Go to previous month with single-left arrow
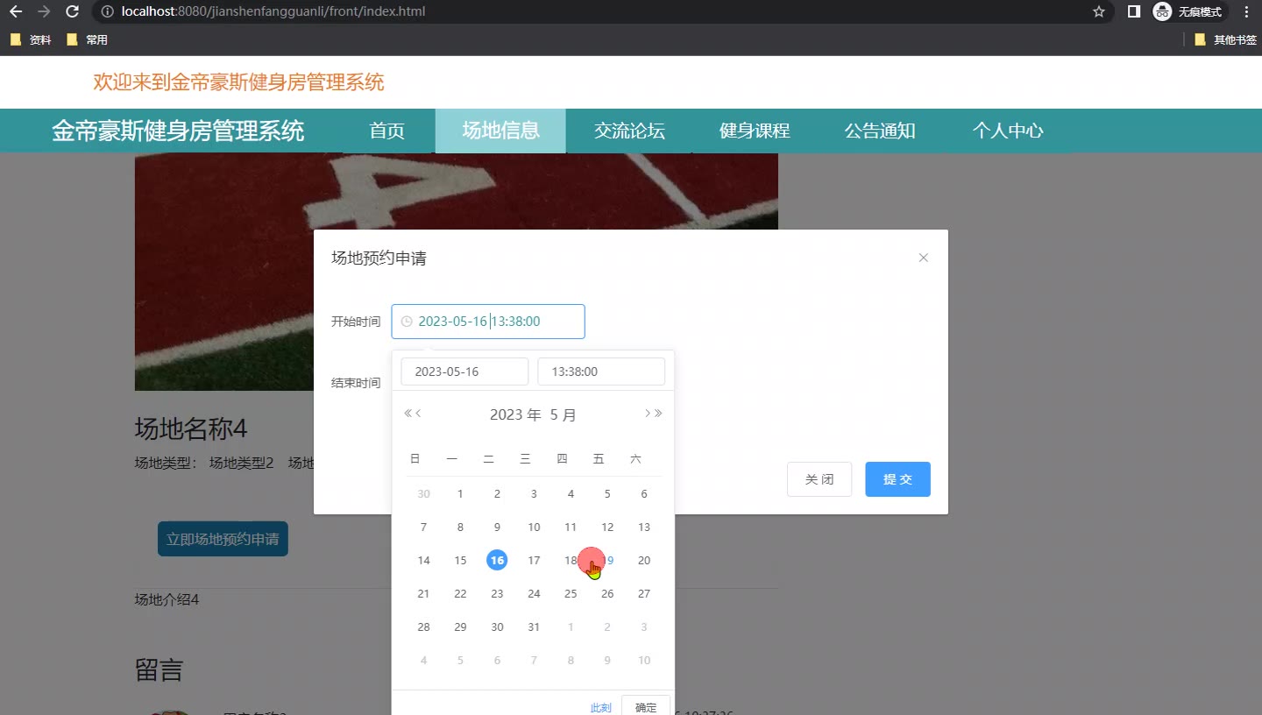1262x715 pixels. (419, 414)
